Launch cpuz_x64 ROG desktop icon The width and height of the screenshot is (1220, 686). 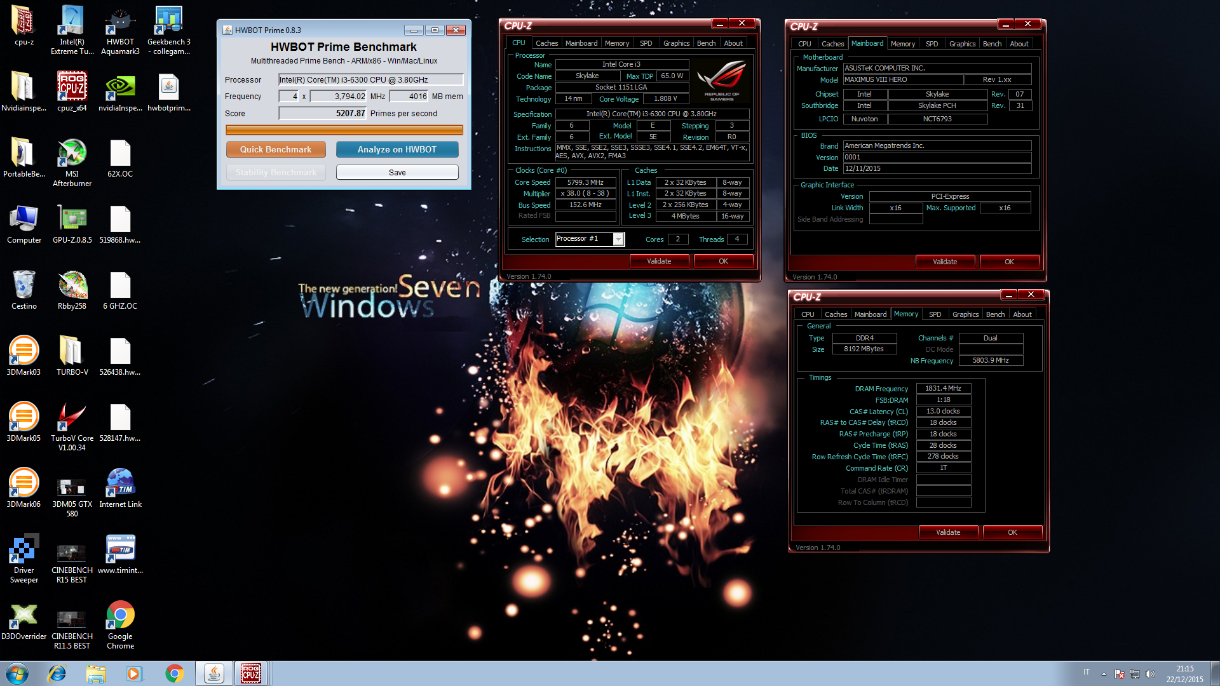[x=72, y=91]
